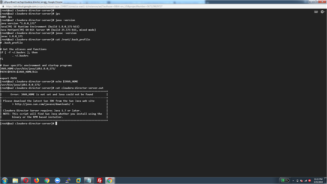Click the Safely Remove Hardware tray icon
This screenshot has height=184, width=327.
[x=298, y=181]
